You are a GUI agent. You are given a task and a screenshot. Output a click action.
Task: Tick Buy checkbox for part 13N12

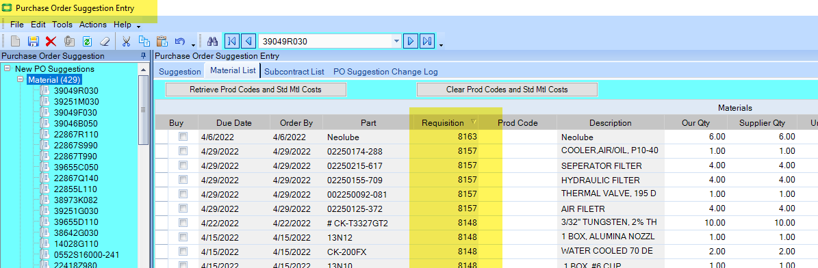pos(183,237)
